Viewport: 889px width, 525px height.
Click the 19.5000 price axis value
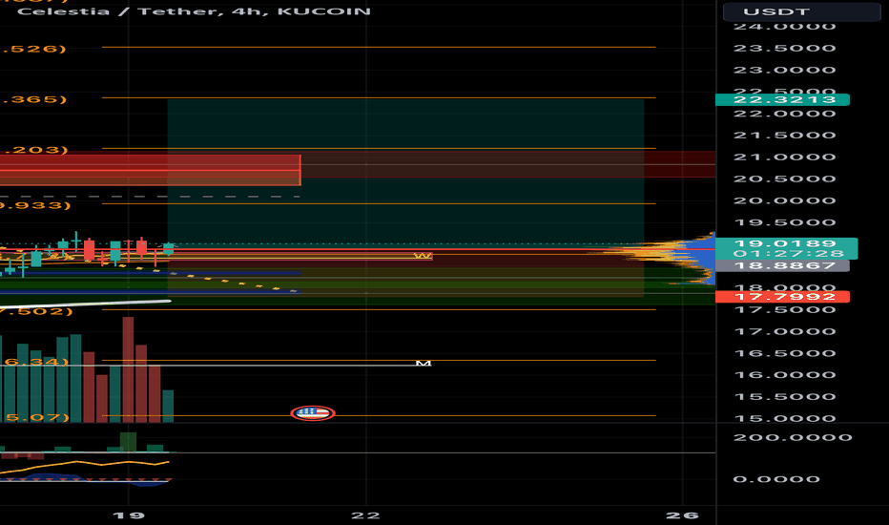[x=785, y=222]
